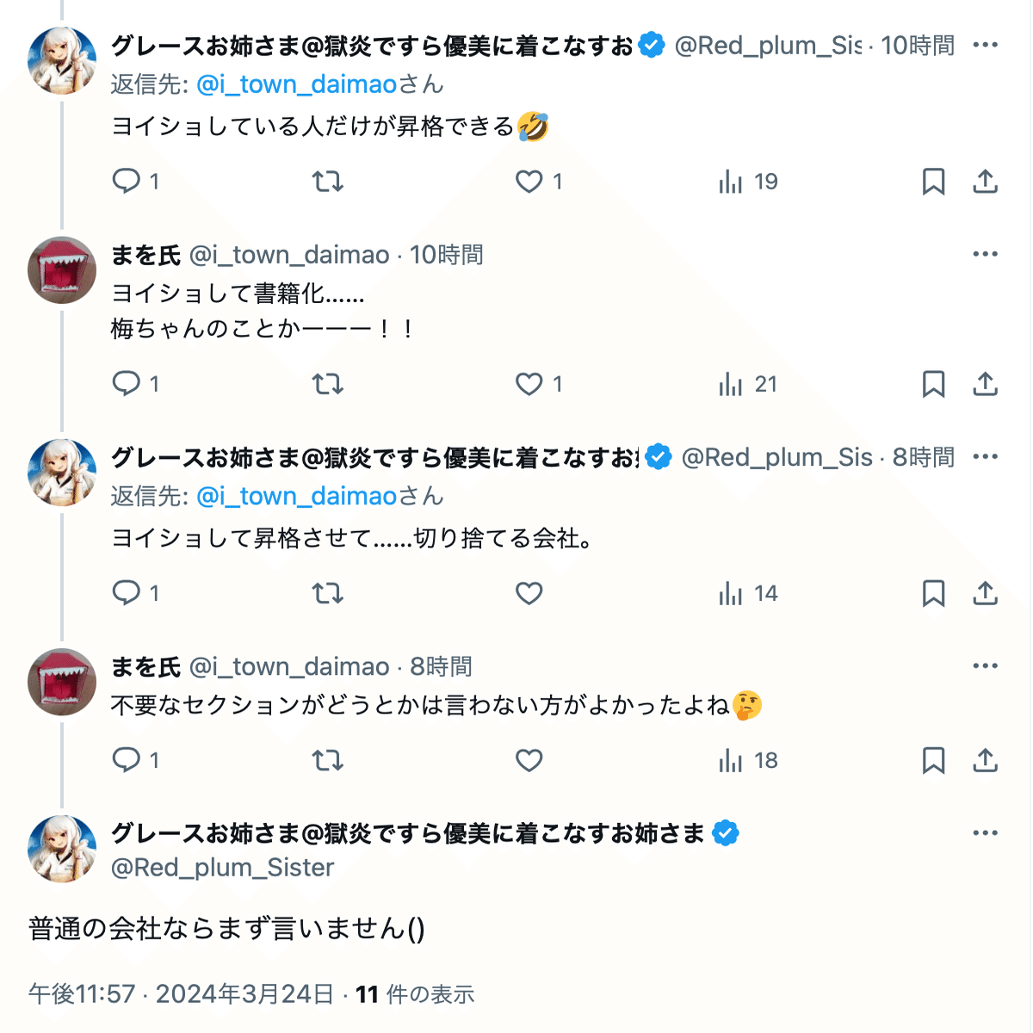Screen dimensions: 1033x1033
Task: Reply to the 切り捨てる会社 tweet
Action: 127,593
